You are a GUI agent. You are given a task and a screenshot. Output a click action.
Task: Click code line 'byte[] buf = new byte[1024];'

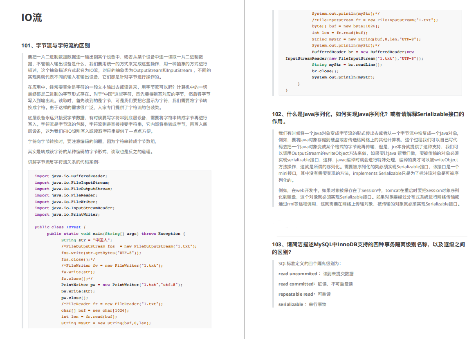tap(346, 27)
